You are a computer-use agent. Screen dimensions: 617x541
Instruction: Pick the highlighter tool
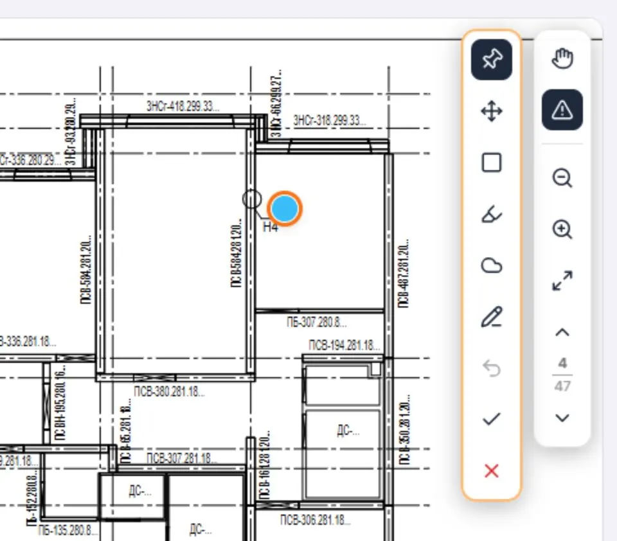(x=492, y=214)
